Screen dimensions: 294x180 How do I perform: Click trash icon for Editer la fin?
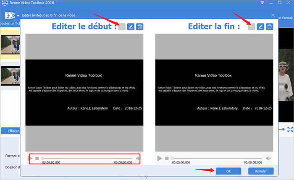tap(270, 27)
